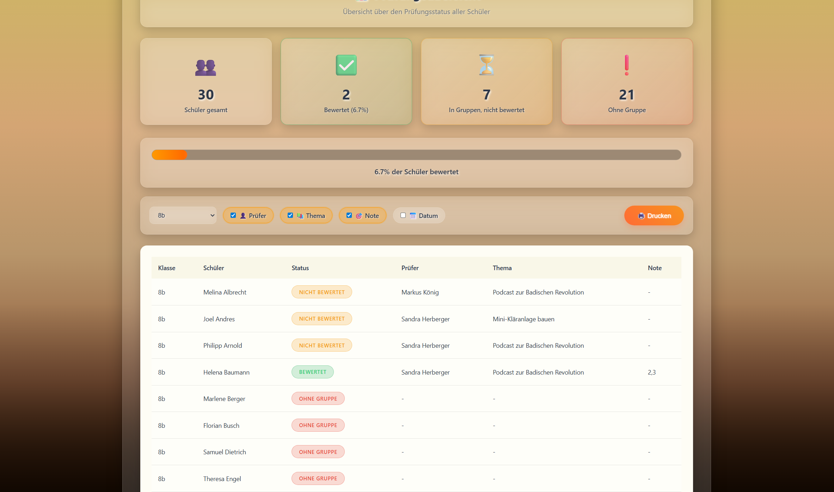Image resolution: width=834 pixels, height=492 pixels.
Task: Click the Note column header
Action: click(654, 268)
